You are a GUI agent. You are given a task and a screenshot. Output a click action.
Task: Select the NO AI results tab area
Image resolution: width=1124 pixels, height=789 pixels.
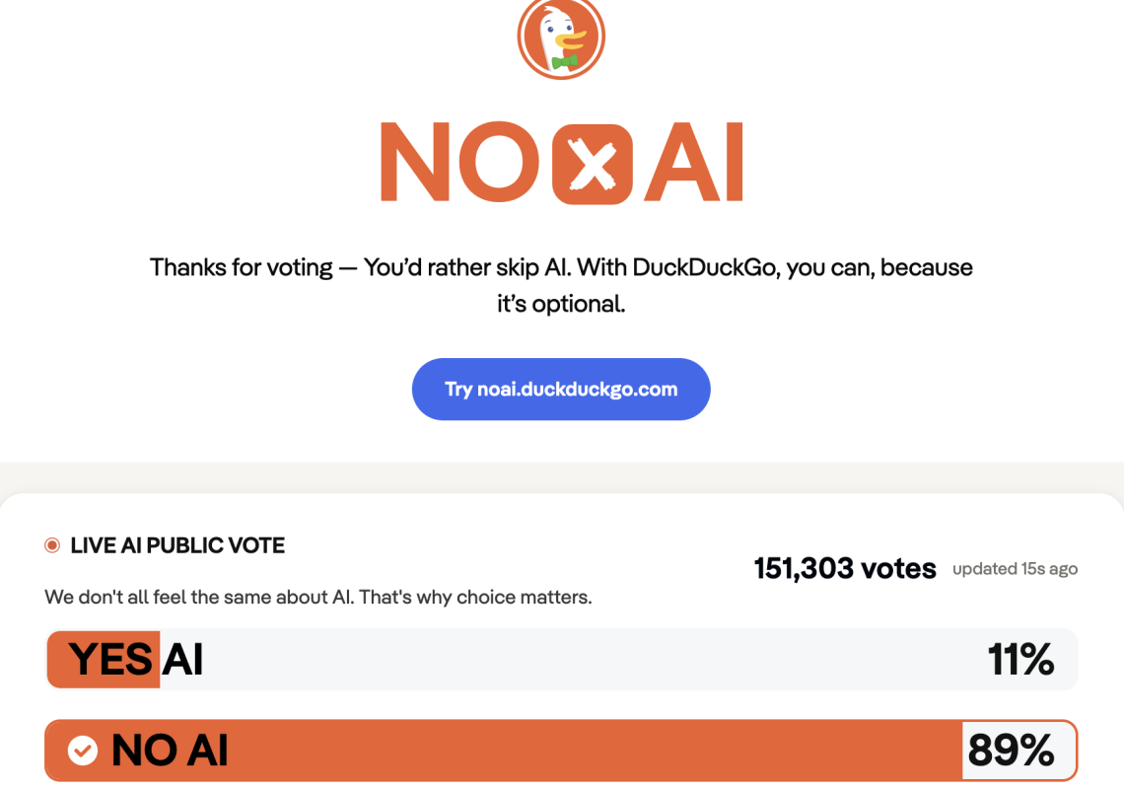(x=561, y=751)
